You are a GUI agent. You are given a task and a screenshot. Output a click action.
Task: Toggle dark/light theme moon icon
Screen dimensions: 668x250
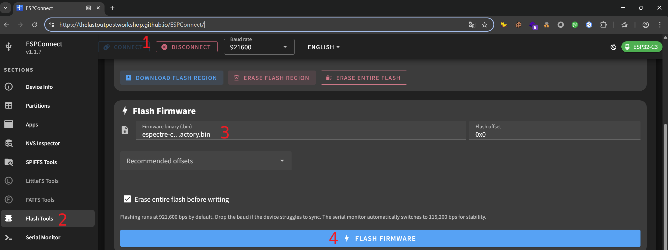pos(613,47)
